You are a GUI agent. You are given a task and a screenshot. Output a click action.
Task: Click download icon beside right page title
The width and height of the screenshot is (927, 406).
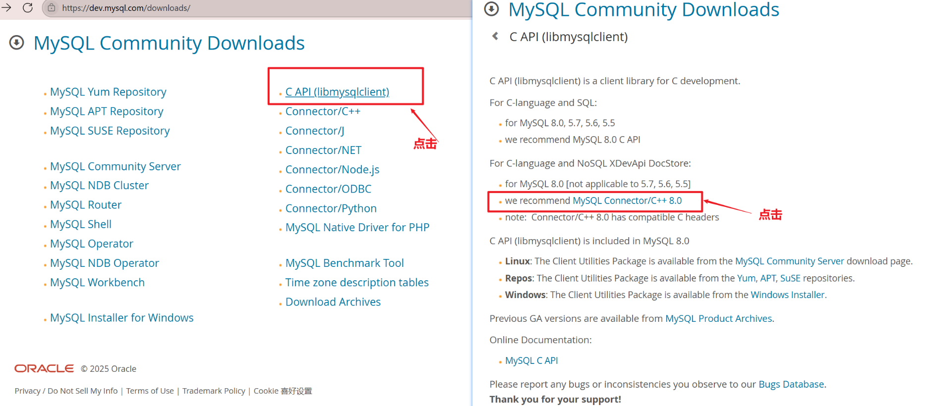(x=491, y=9)
